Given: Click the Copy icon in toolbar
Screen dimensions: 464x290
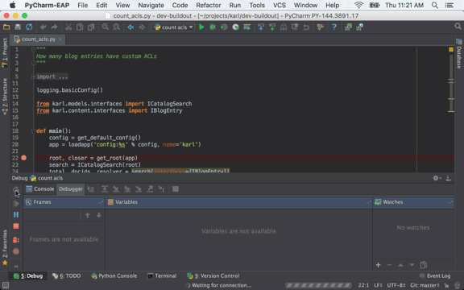Looking at the screenshot, I should point(80,27).
